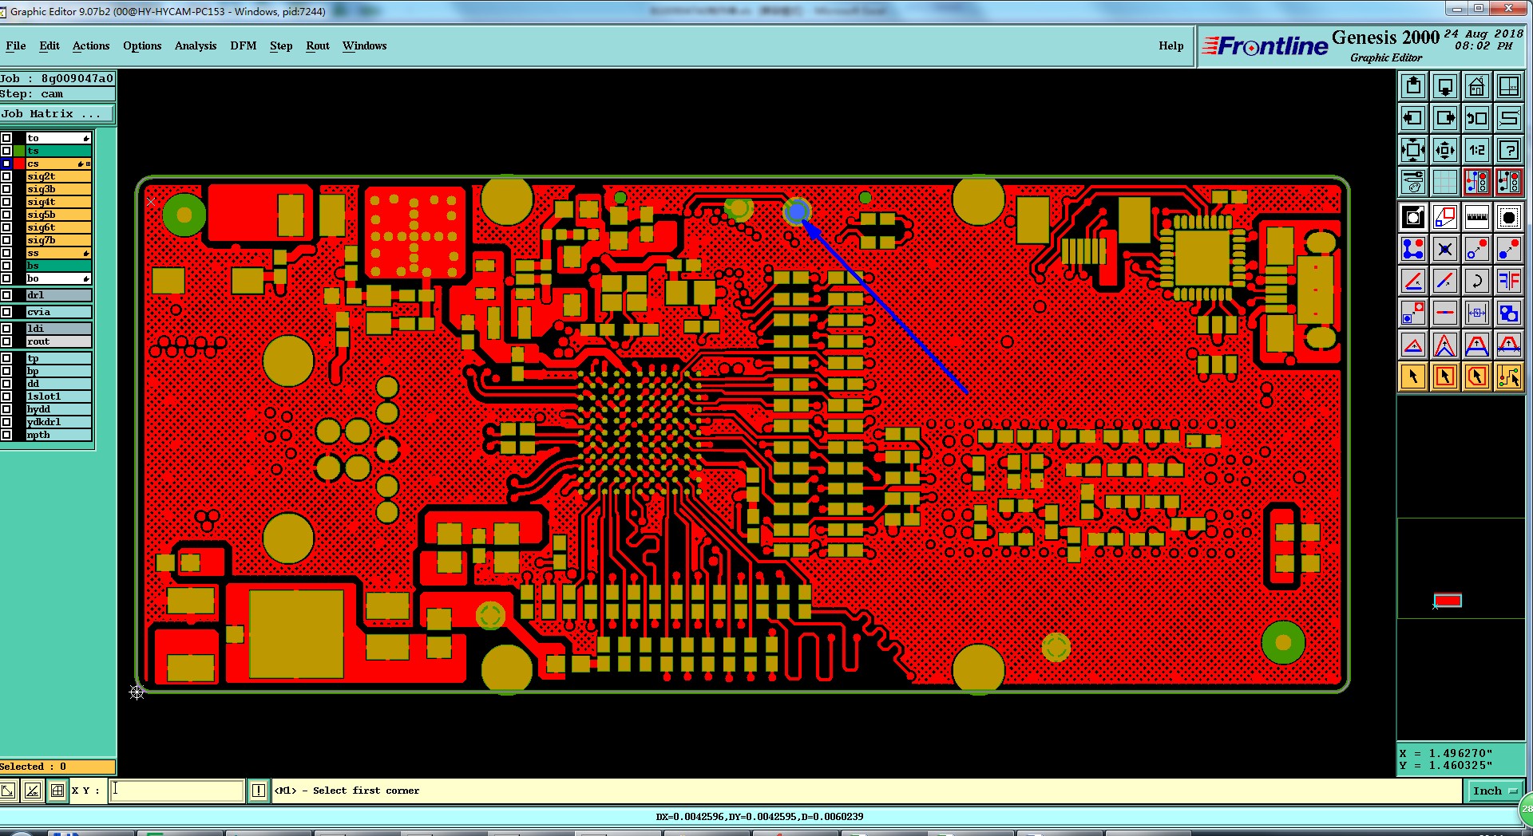Select the ruler measure tool icon
This screenshot has width=1533, height=836.
(1476, 217)
